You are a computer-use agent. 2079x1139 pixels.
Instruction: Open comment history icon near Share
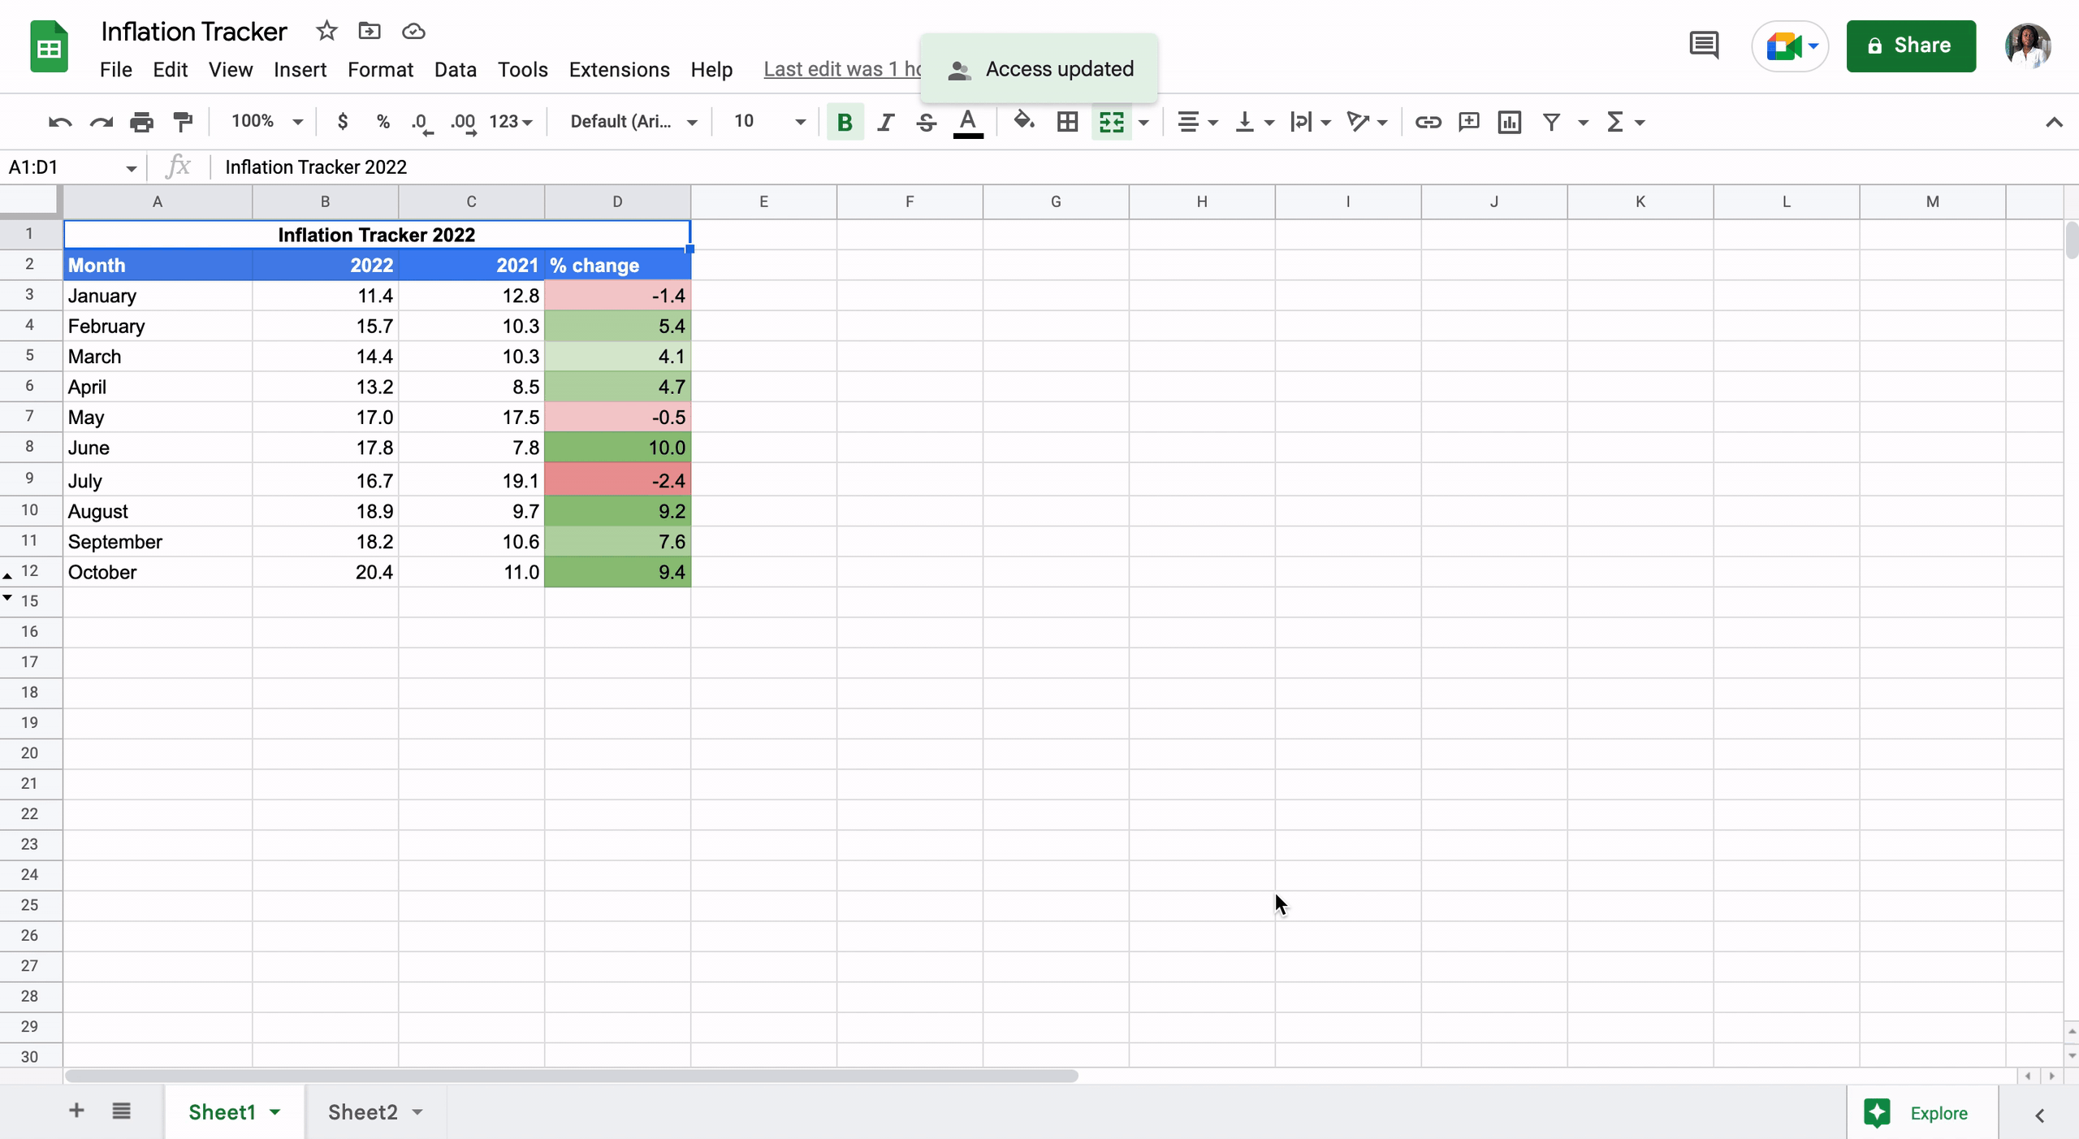[1703, 45]
